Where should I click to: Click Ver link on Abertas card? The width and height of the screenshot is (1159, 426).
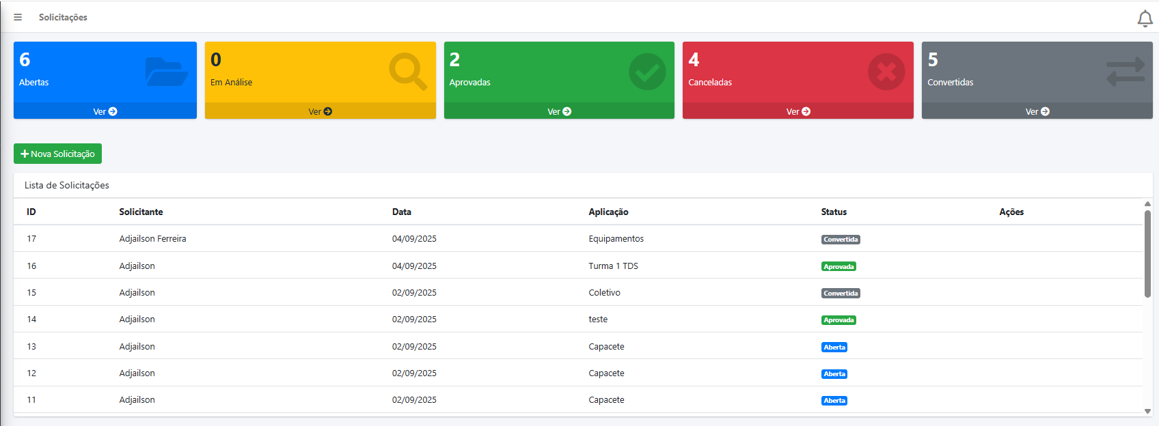coord(105,111)
